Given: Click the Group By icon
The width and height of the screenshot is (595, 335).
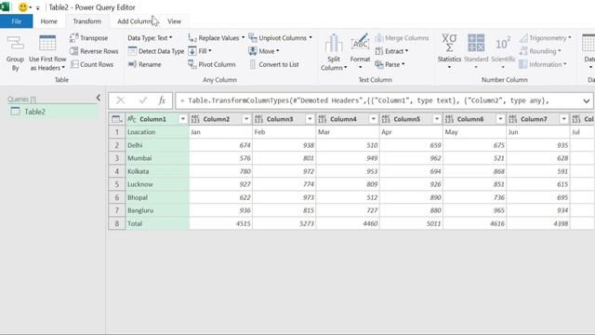Looking at the screenshot, I should point(15,44).
